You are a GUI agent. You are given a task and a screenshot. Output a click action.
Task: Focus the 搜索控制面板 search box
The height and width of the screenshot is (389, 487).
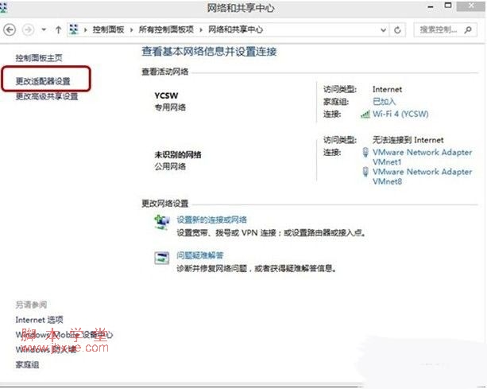[446, 30]
